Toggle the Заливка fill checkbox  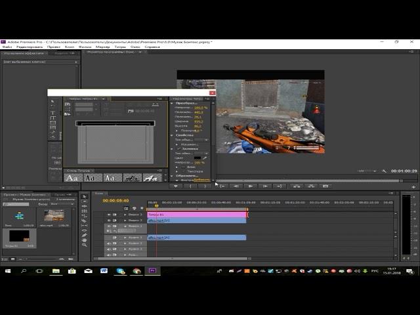tap(178, 149)
